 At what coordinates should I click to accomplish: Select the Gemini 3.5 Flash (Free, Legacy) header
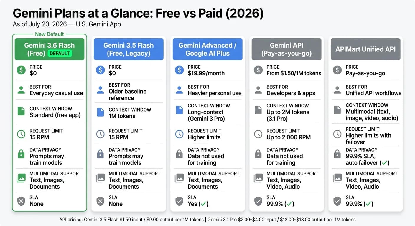[x=129, y=49]
